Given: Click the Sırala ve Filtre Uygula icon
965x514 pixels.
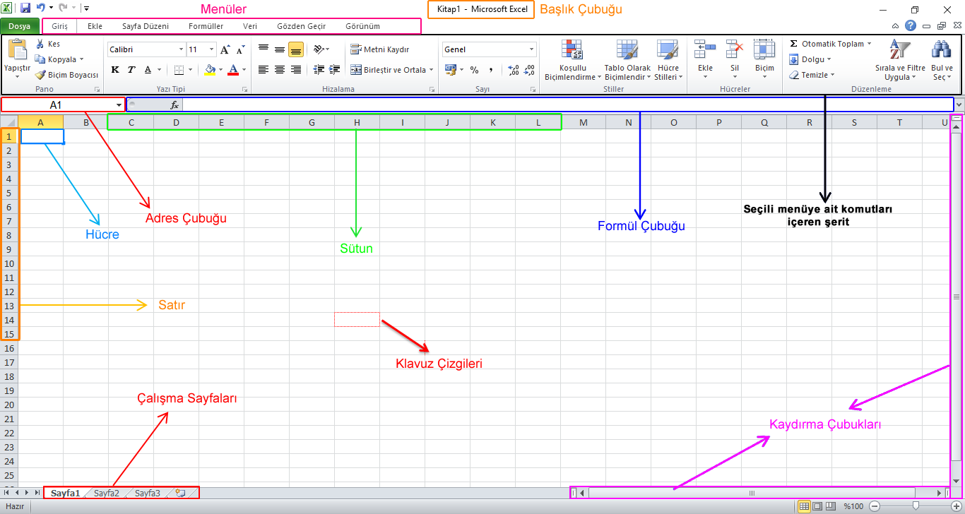Looking at the screenshot, I should tap(899, 50).
